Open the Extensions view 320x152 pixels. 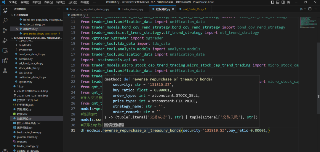5,61
